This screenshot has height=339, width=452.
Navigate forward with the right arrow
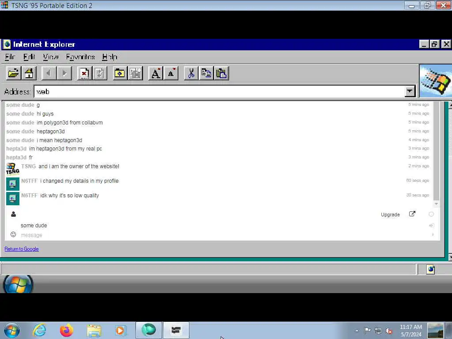click(x=64, y=73)
